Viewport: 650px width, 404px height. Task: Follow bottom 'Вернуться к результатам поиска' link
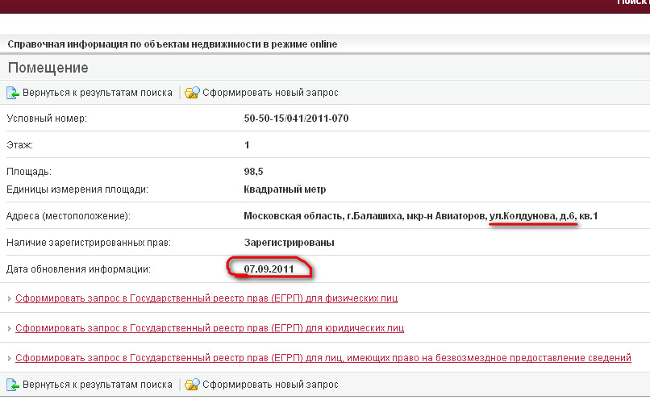97,385
